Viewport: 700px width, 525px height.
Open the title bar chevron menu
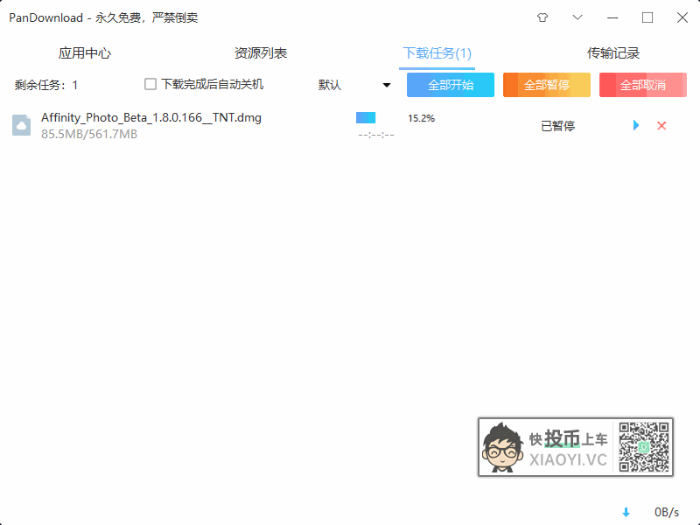577,17
